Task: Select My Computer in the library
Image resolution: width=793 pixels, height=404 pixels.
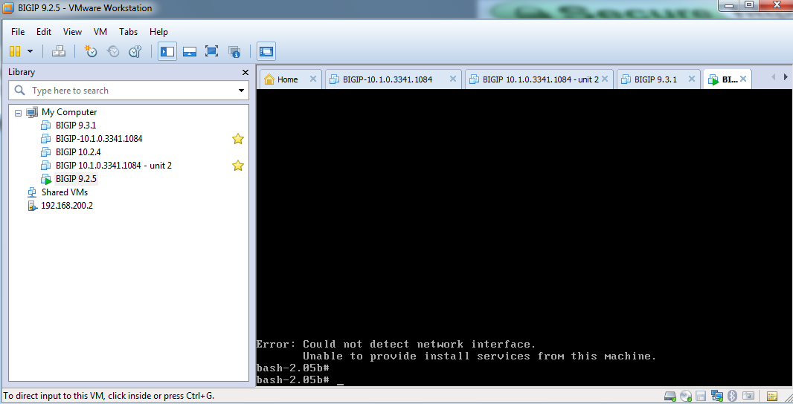Action: [68, 112]
